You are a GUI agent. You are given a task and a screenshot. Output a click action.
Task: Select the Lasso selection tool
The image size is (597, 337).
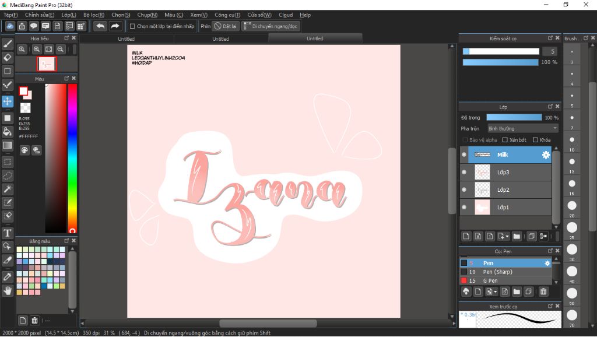point(7,175)
